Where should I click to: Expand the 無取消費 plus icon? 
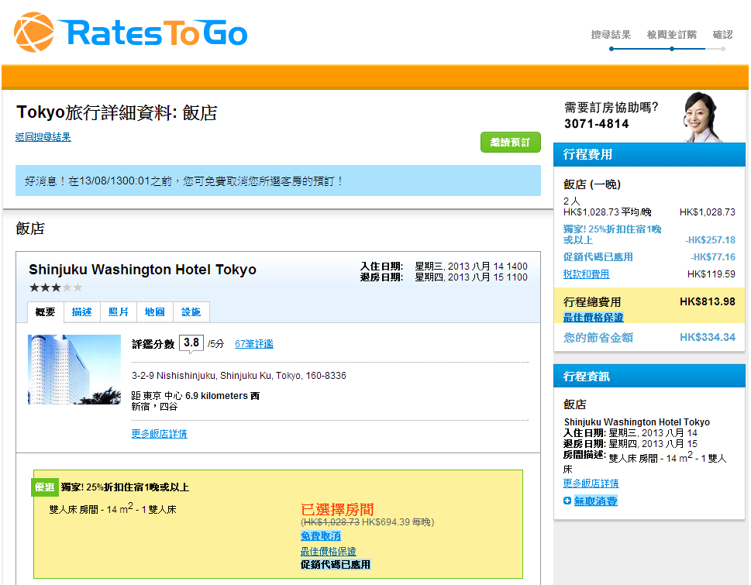click(567, 501)
